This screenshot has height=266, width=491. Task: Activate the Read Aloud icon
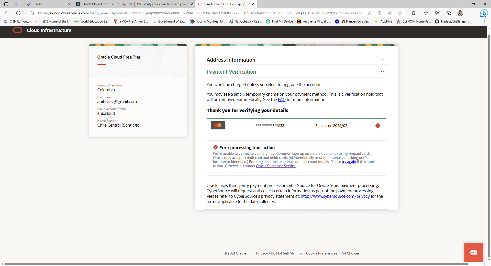point(390,13)
